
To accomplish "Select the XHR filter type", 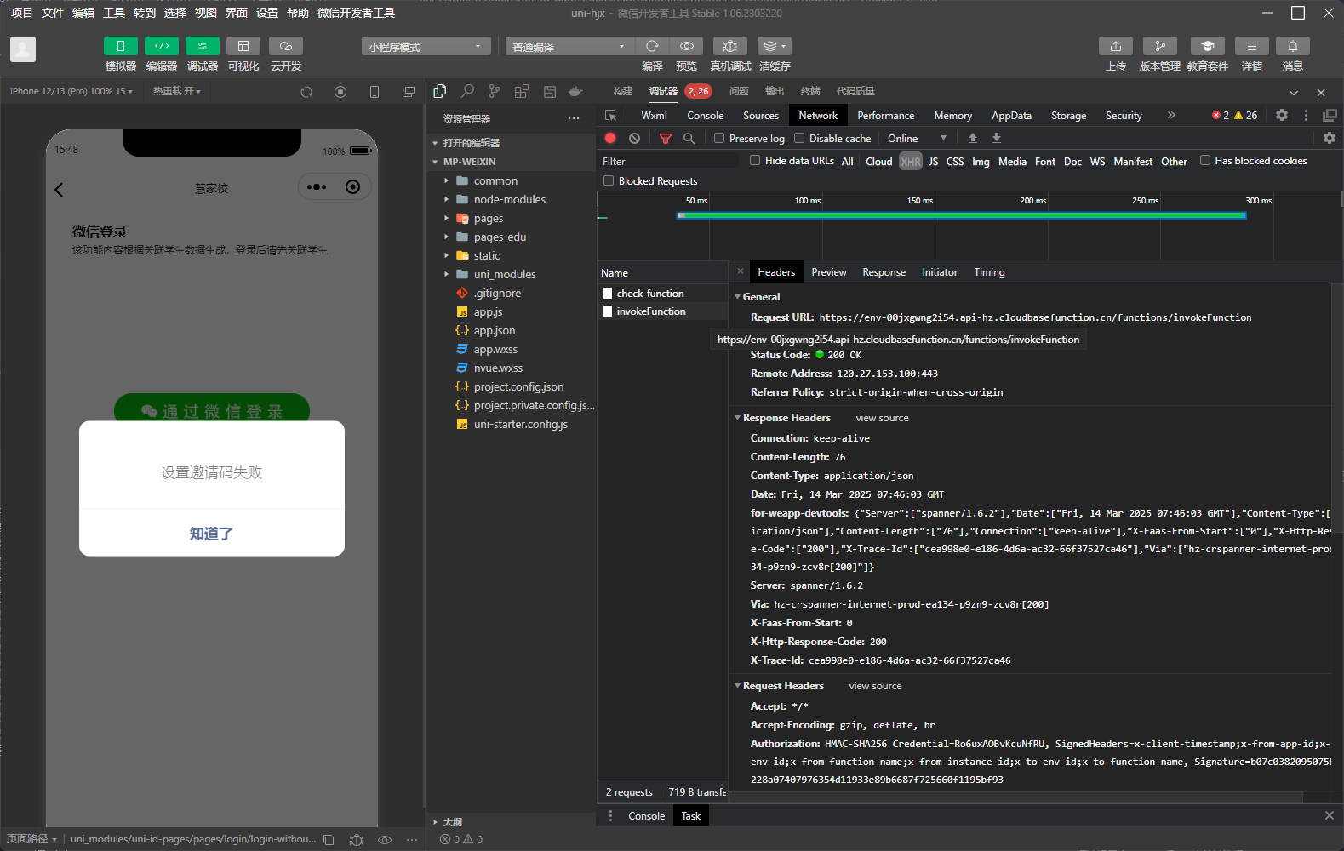I will click(x=911, y=162).
